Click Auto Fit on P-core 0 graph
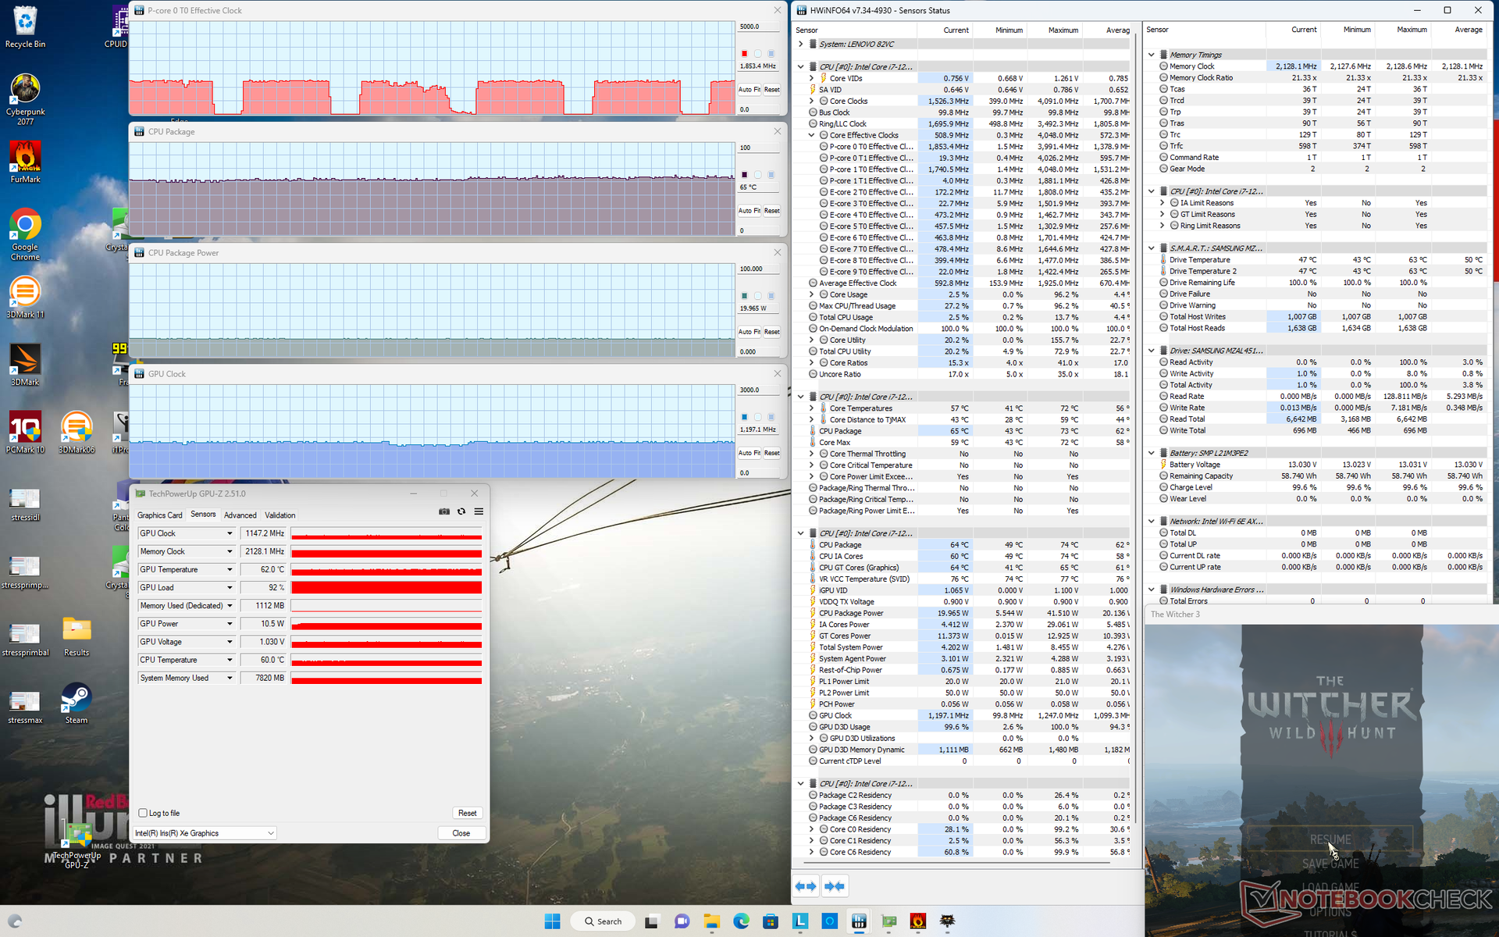Image resolution: width=1499 pixels, height=937 pixels. pos(749,90)
